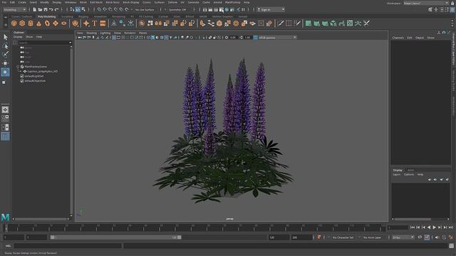
Task: Toggle cached playback button
Action: pos(427,238)
